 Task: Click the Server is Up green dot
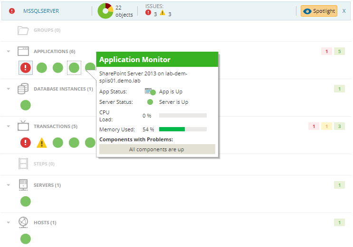[150, 102]
